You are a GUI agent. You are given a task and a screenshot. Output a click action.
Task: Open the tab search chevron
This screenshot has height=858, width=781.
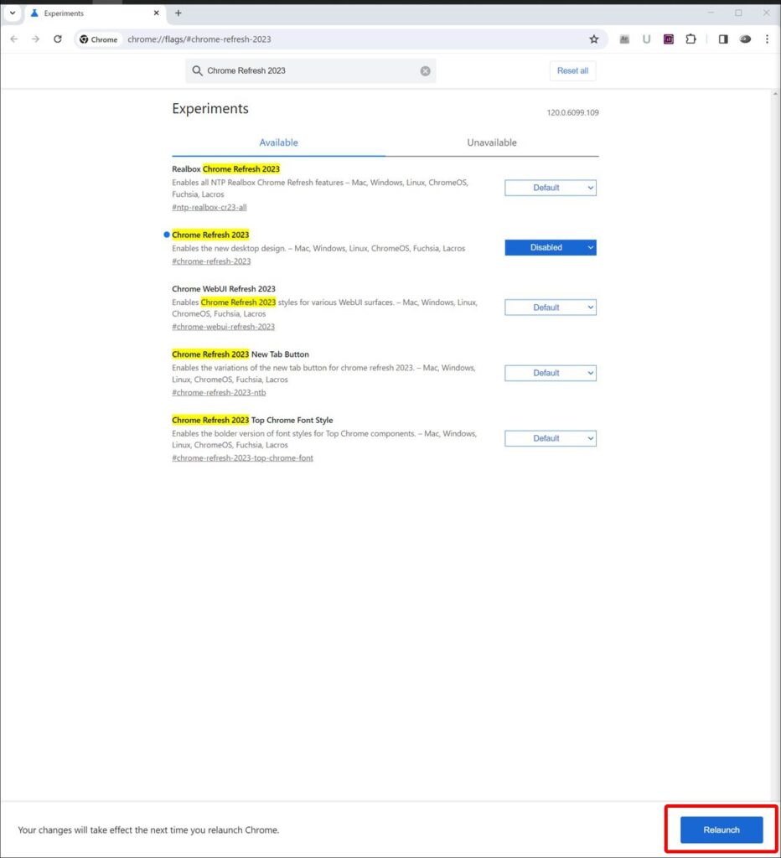[x=13, y=13]
